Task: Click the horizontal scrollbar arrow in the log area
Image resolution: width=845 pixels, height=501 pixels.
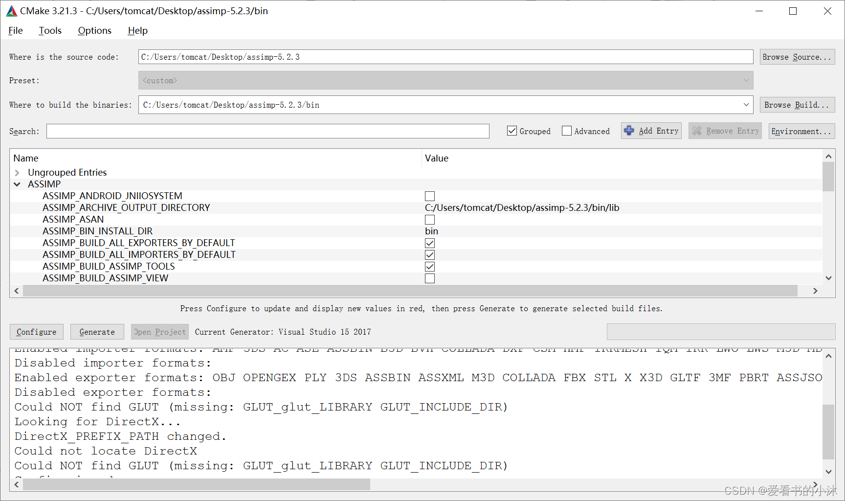Action: [16, 484]
